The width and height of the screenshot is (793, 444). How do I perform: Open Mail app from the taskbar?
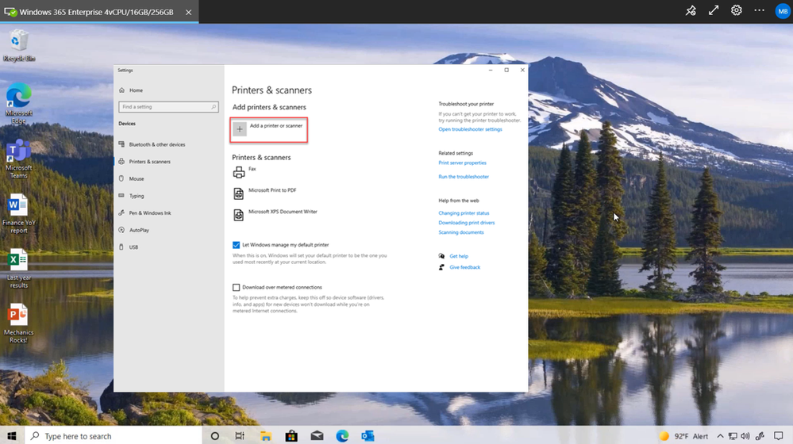pyautogui.click(x=317, y=436)
